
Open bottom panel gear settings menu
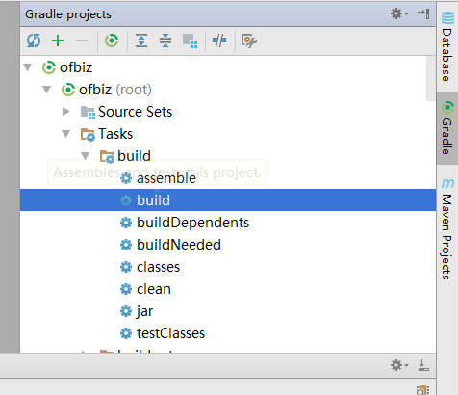pos(399,365)
